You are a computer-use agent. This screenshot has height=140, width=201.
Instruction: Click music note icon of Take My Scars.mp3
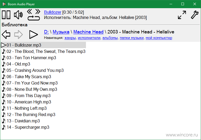coord(4,77)
